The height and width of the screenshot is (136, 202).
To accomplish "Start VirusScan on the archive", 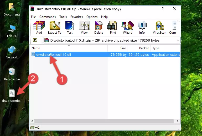I will click(159, 27).
